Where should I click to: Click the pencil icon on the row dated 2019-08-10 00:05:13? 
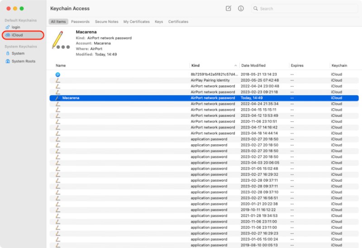pyautogui.click(x=58, y=245)
